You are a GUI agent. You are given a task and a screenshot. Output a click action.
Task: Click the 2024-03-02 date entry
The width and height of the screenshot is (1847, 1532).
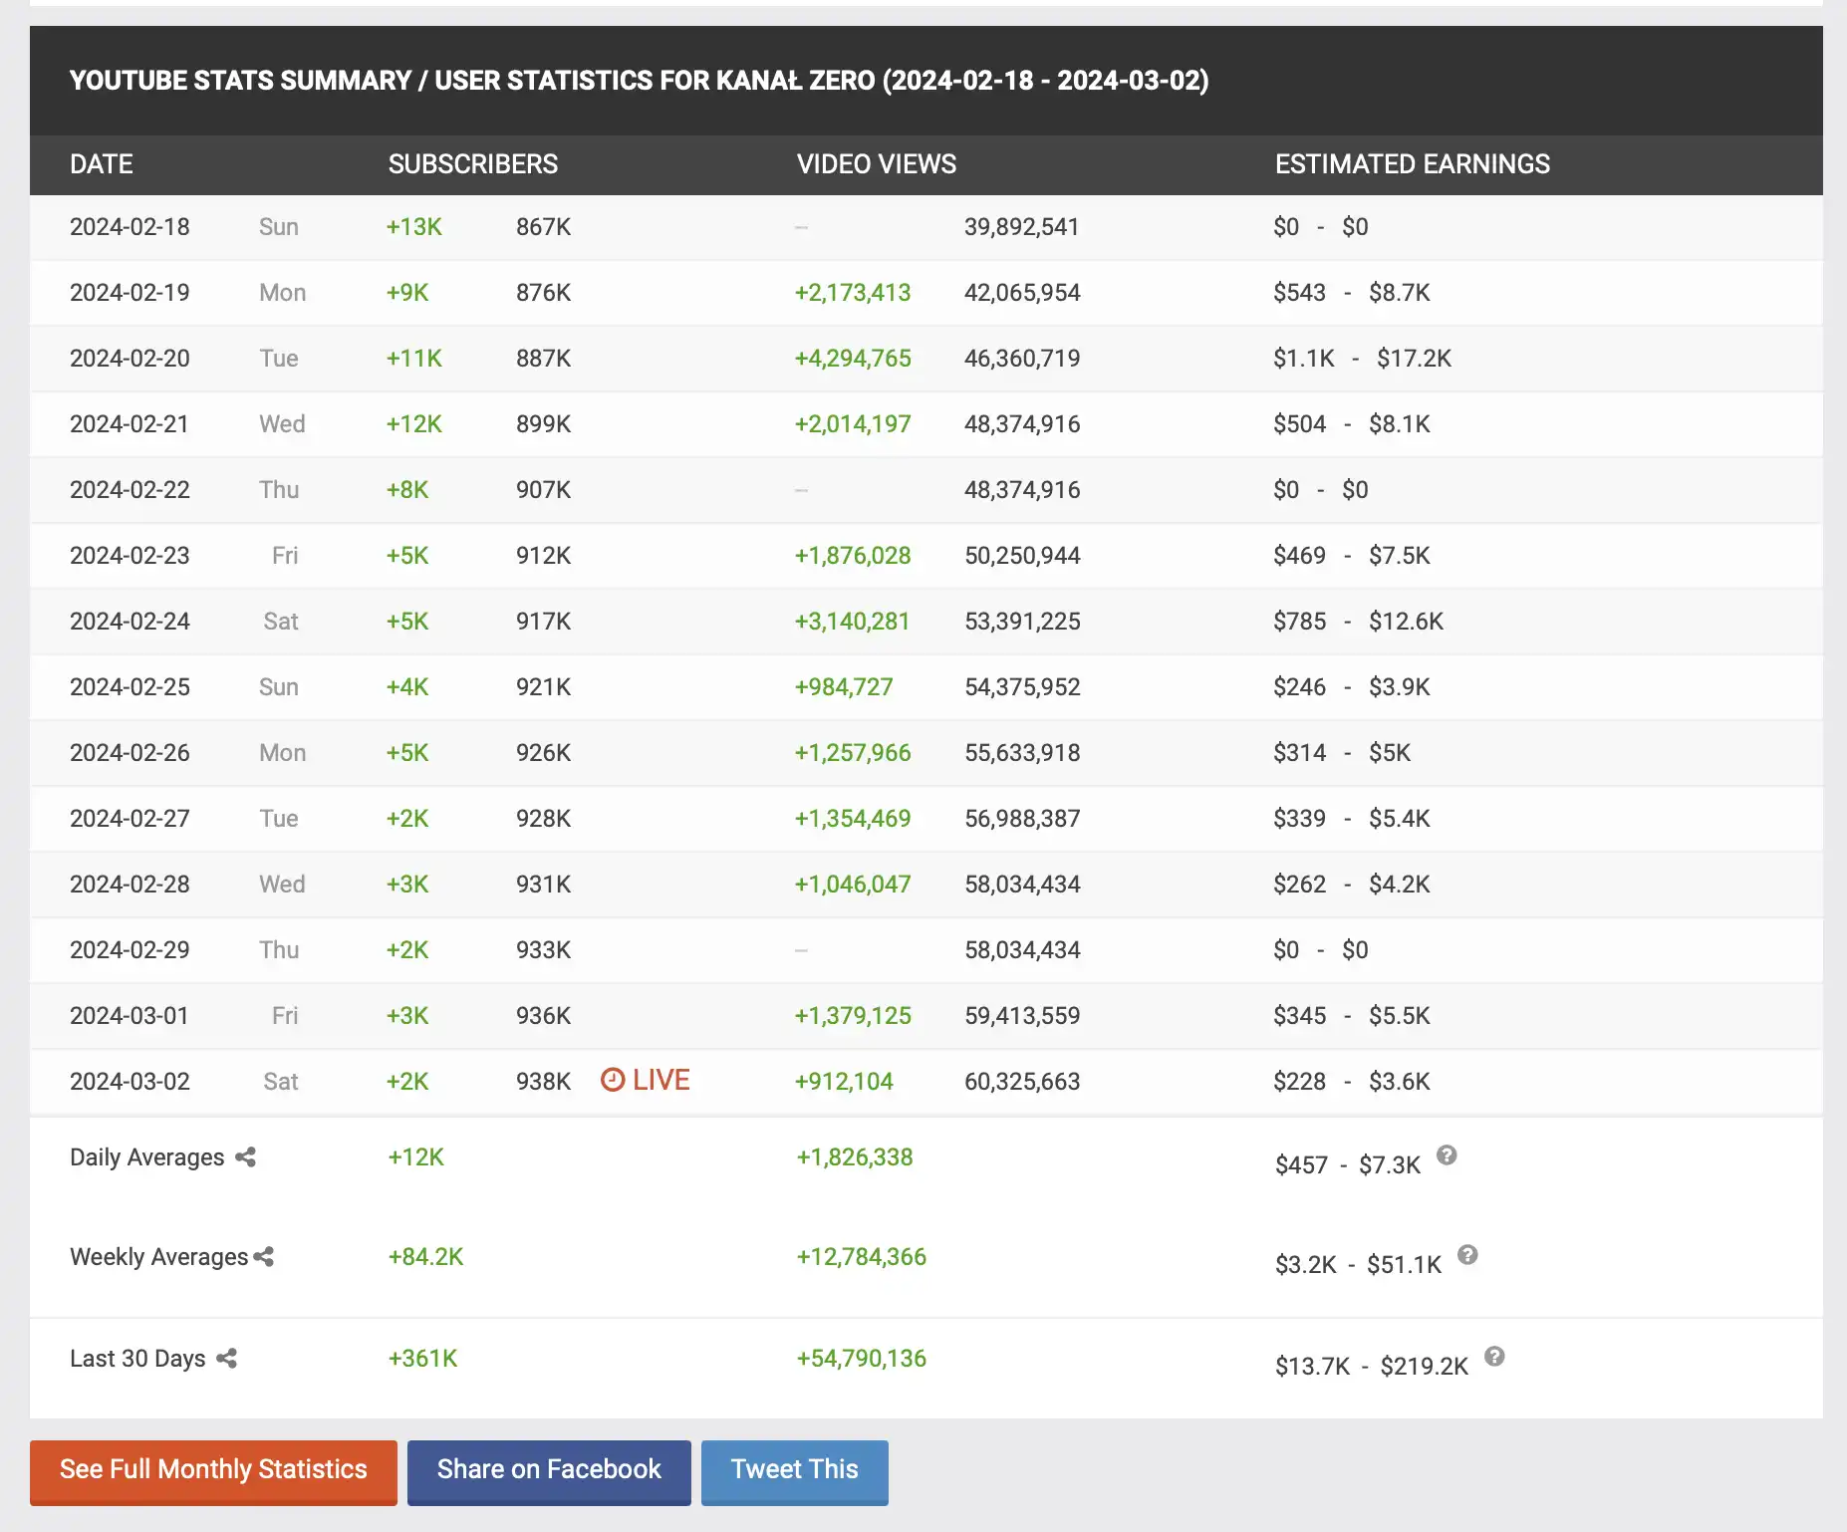coord(130,1082)
